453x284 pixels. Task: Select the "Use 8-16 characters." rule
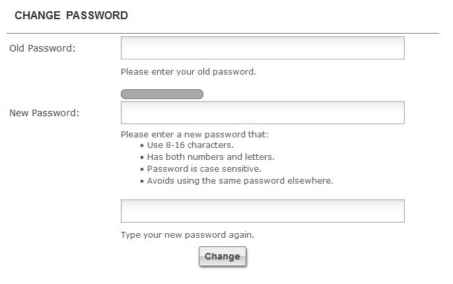[x=190, y=145]
